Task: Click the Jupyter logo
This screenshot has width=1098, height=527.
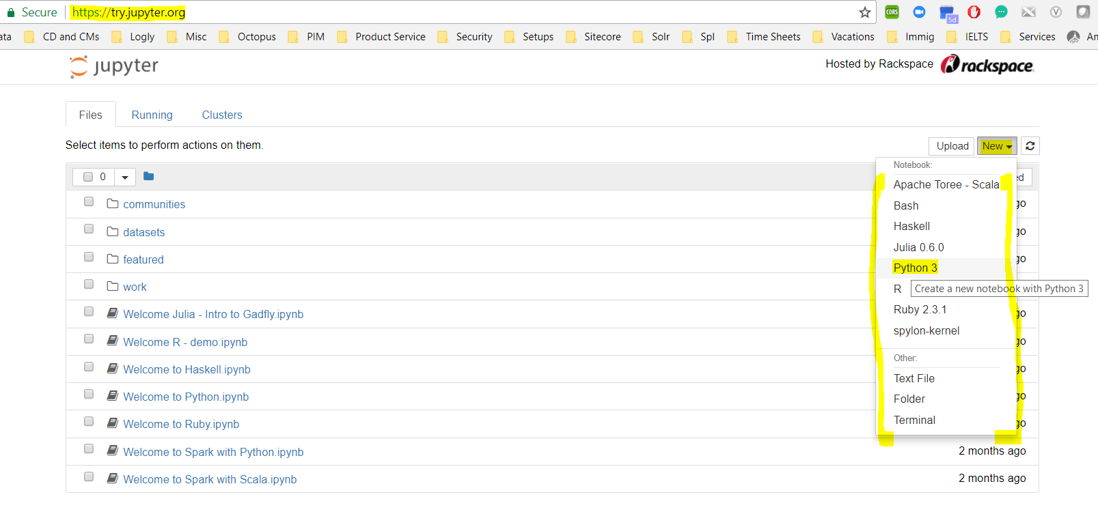Action: click(113, 66)
